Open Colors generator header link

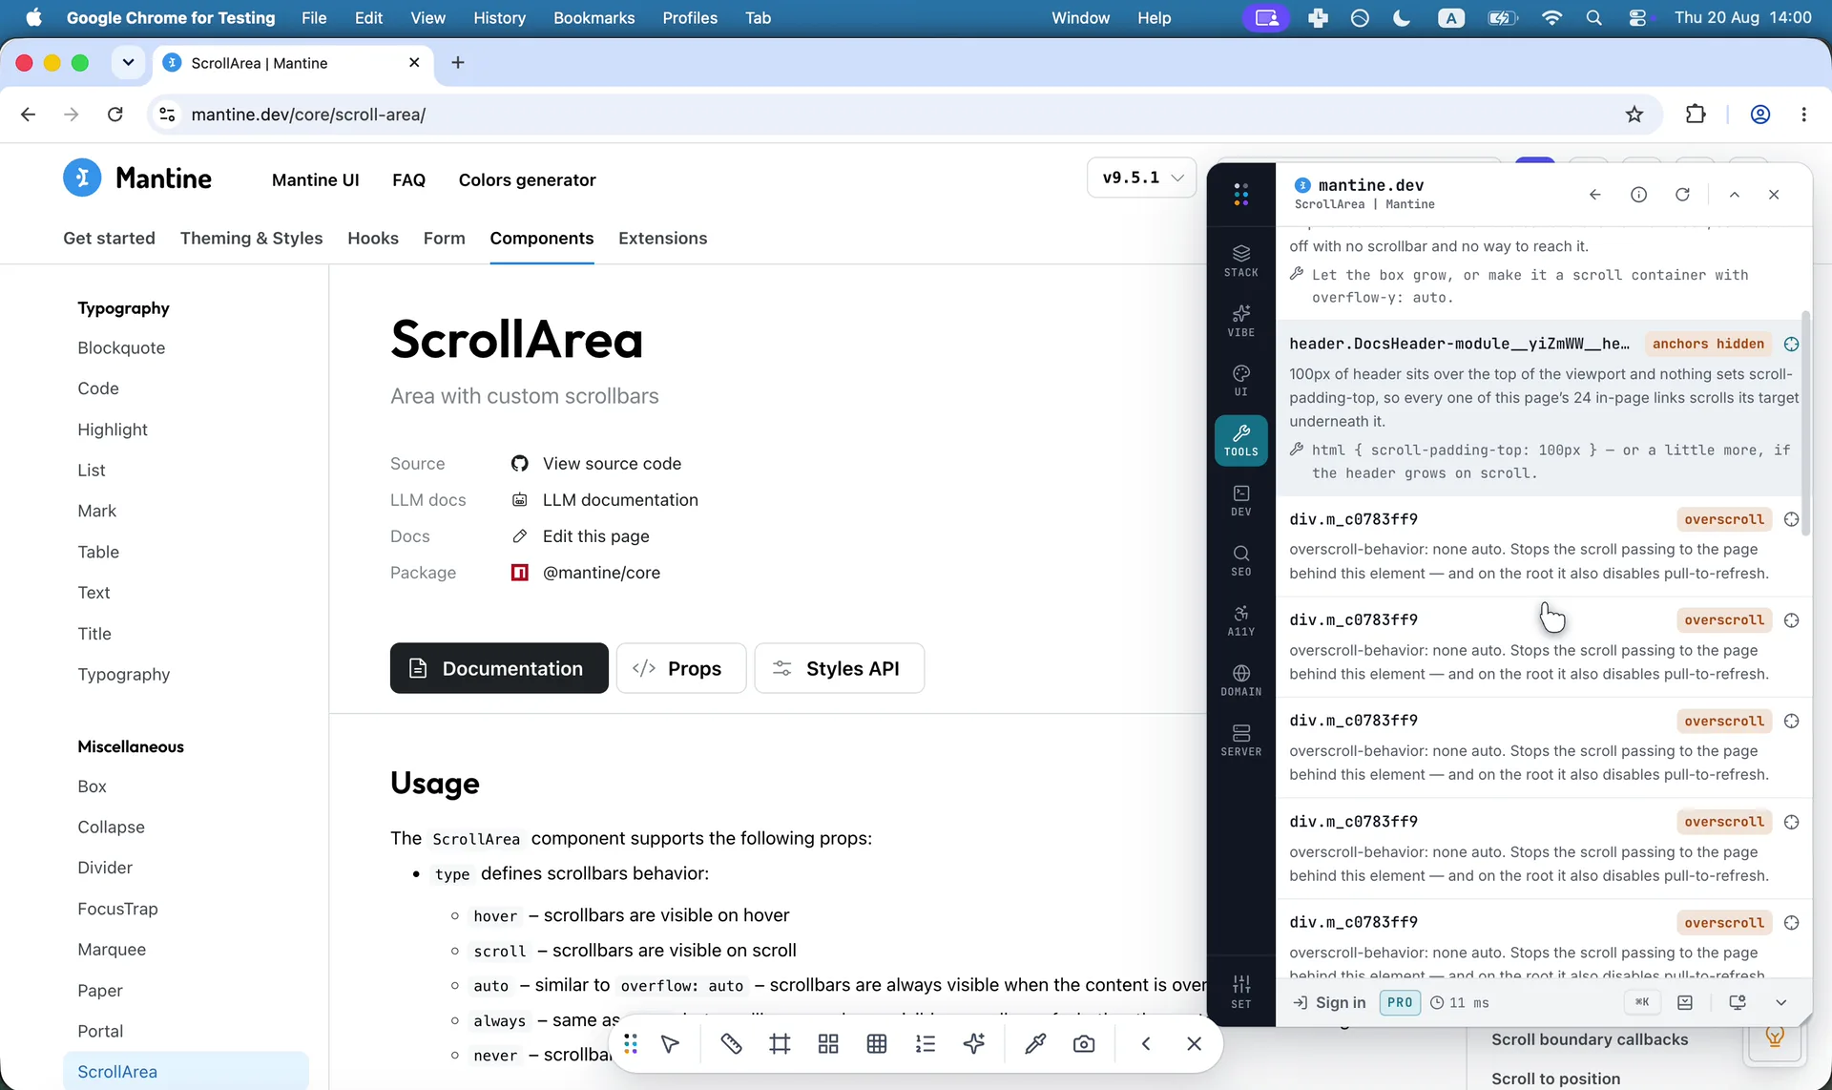pyautogui.click(x=527, y=179)
